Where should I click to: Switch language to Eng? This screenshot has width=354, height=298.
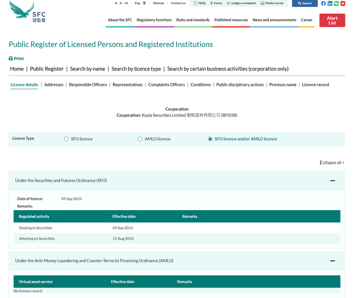tap(137, 3)
